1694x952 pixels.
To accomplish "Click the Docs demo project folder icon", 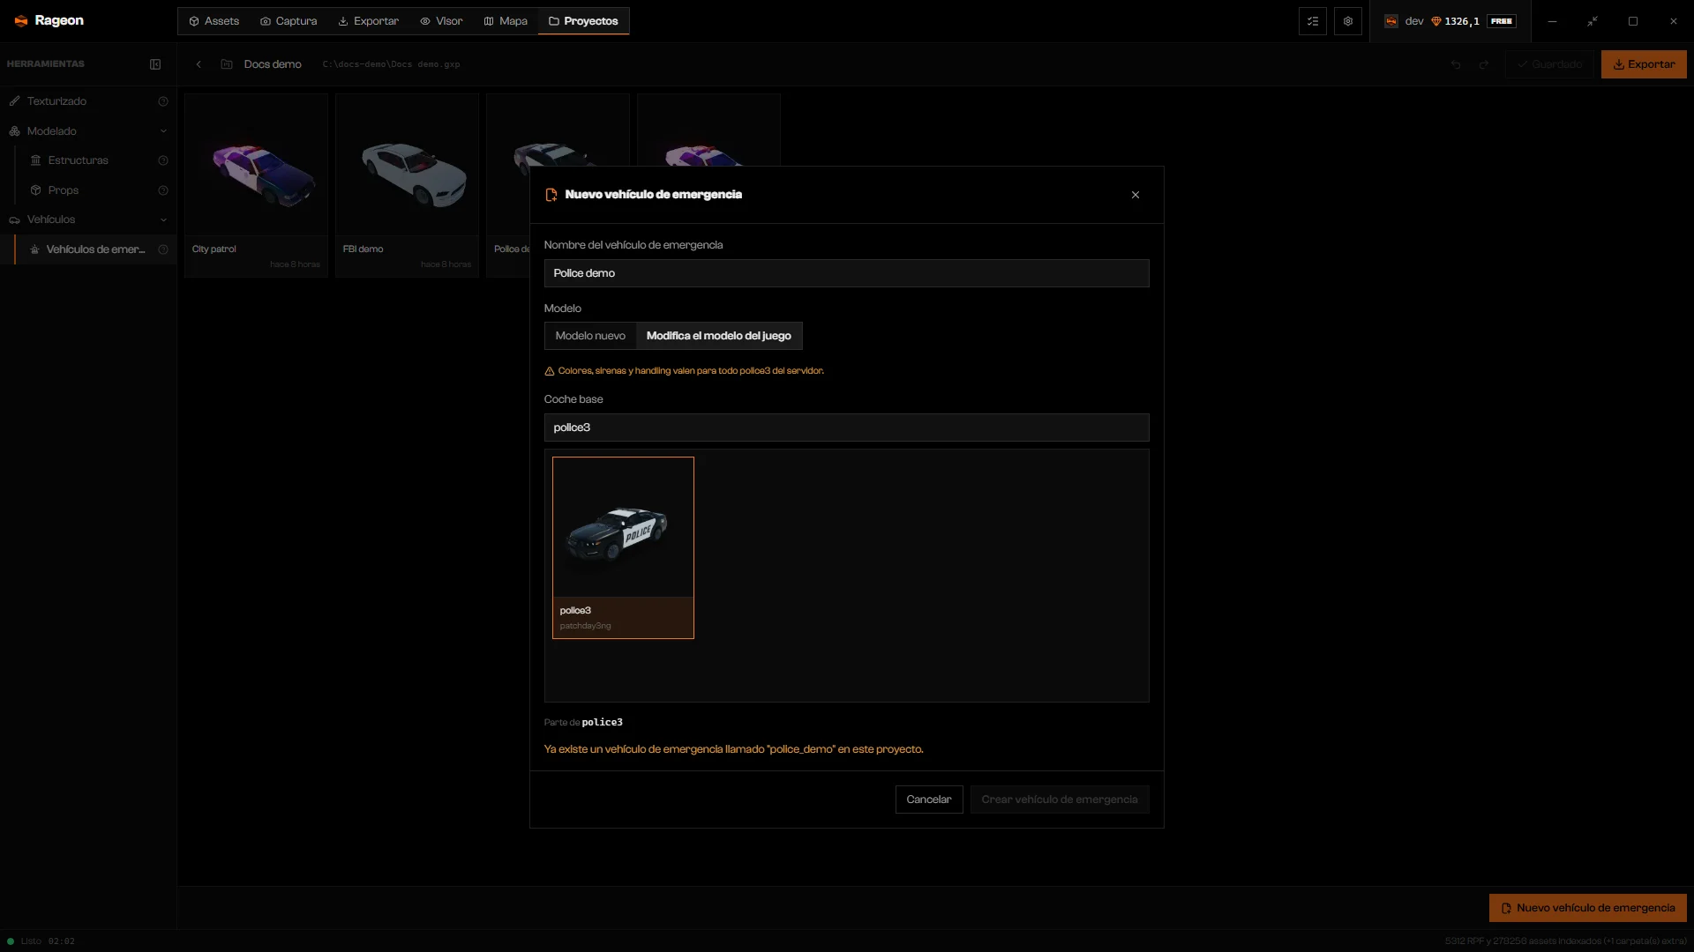I will point(227,64).
